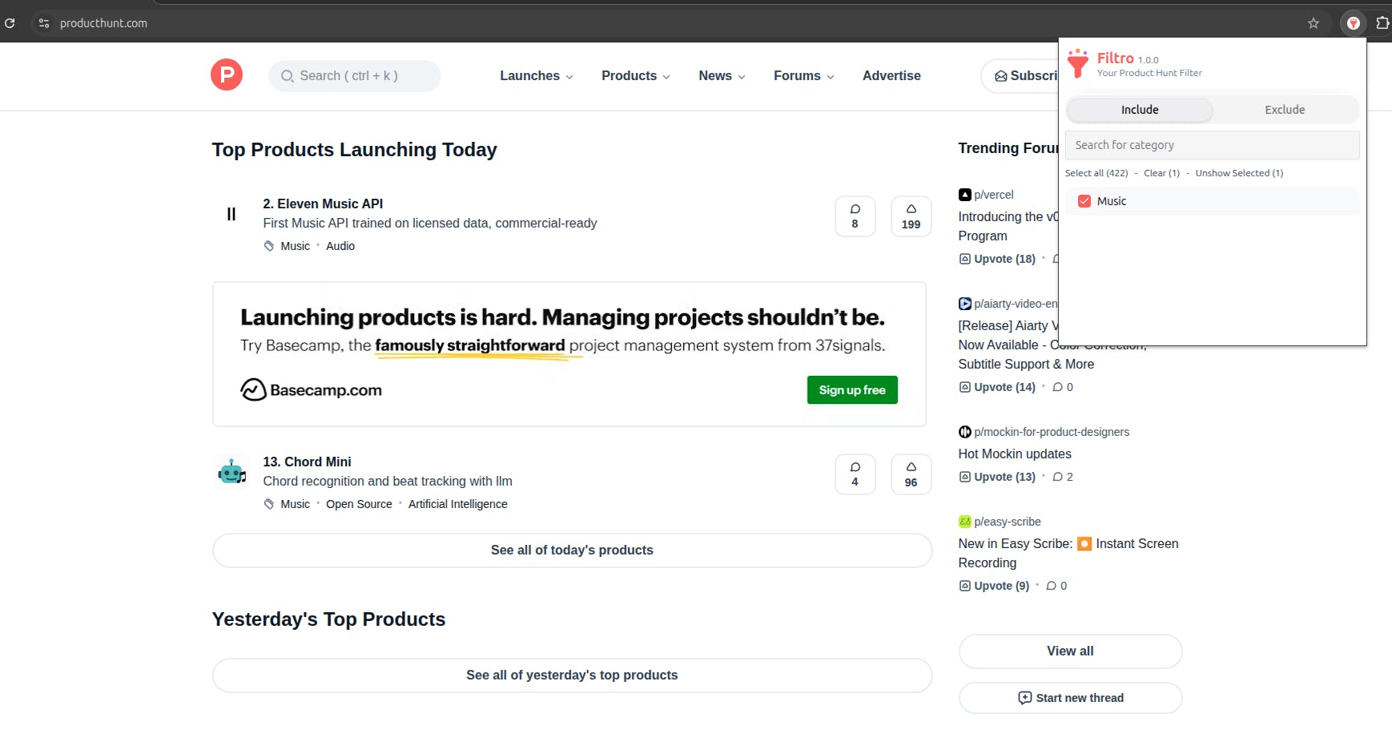
Task: Open the Advertise page
Action: tap(891, 76)
